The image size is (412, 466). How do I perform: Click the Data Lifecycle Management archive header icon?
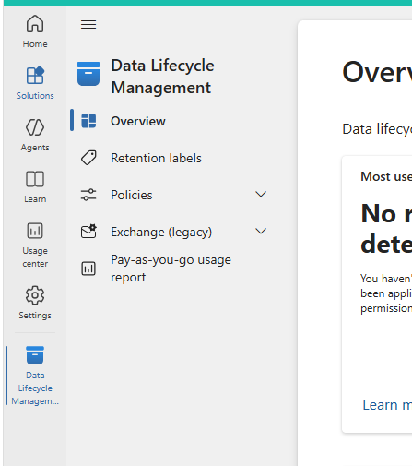pos(88,74)
